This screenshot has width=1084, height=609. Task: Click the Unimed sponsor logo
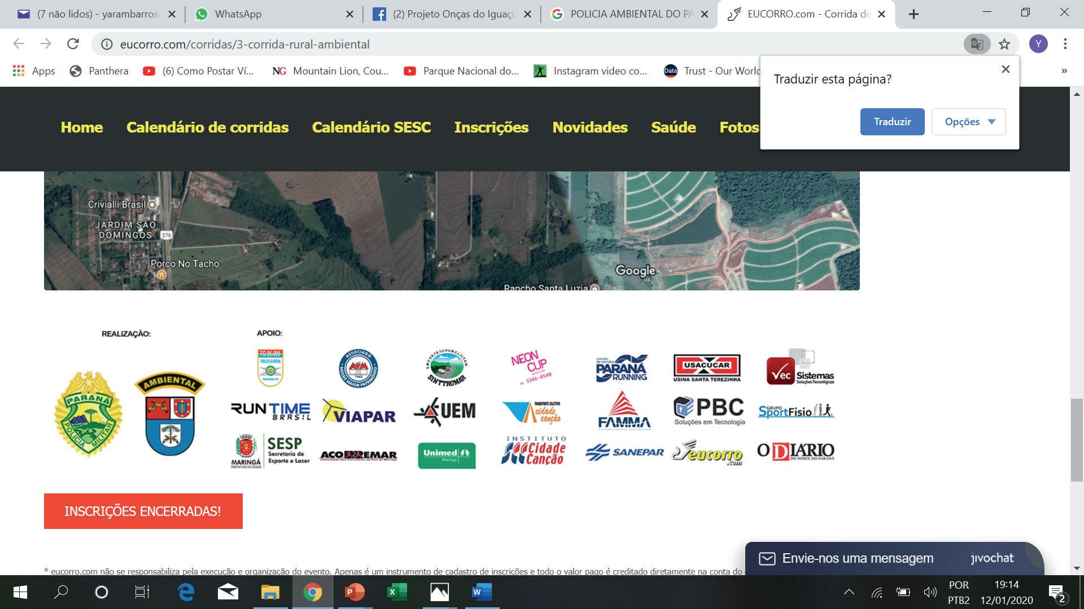point(447,455)
